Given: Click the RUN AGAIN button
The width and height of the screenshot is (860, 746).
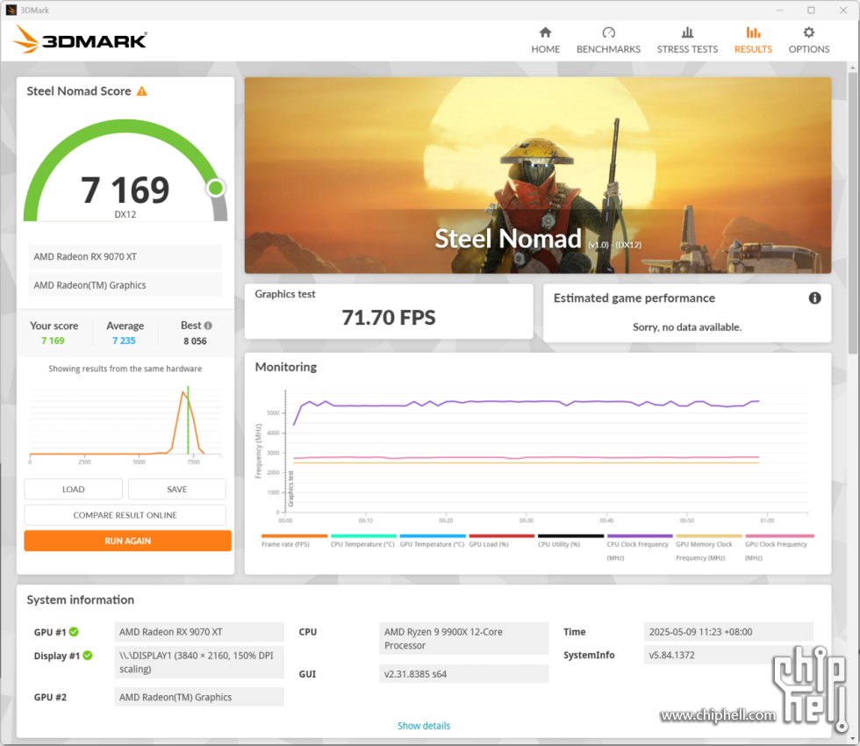Looking at the screenshot, I should (x=128, y=541).
